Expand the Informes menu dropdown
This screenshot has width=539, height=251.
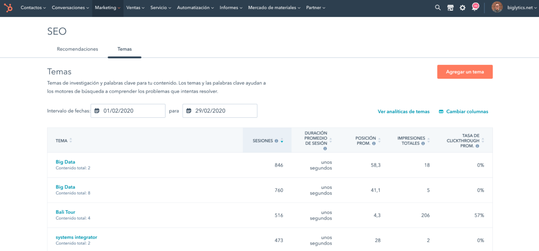coord(231,7)
